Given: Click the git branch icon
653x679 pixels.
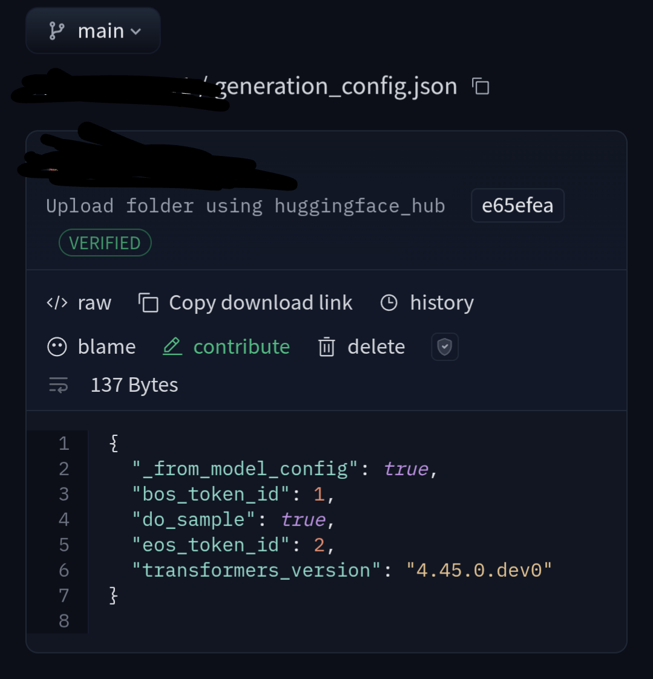Looking at the screenshot, I should (57, 31).
